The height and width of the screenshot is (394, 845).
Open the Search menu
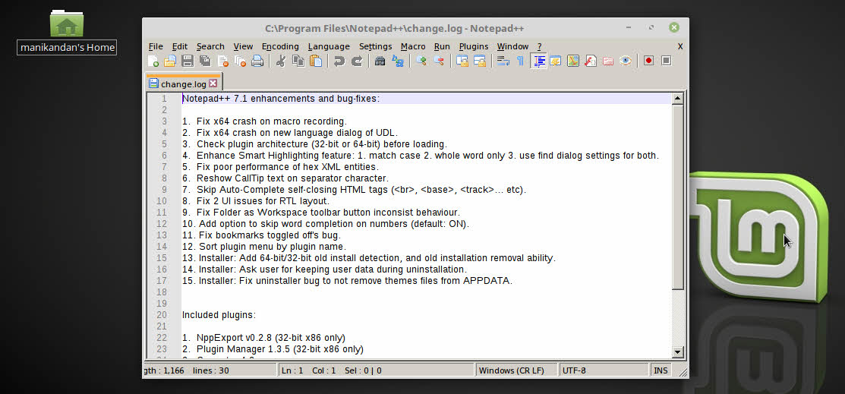[210, 46]
